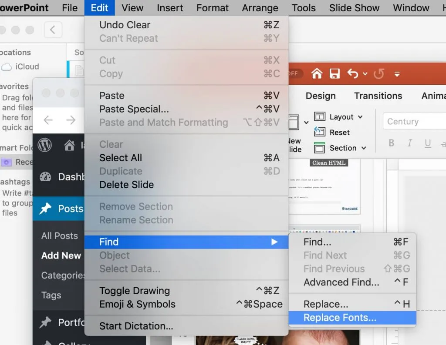Click the Posts pushpin icon in WordPress
The width and height of the screenshot is (446, 345).
[x=45, y=209]
